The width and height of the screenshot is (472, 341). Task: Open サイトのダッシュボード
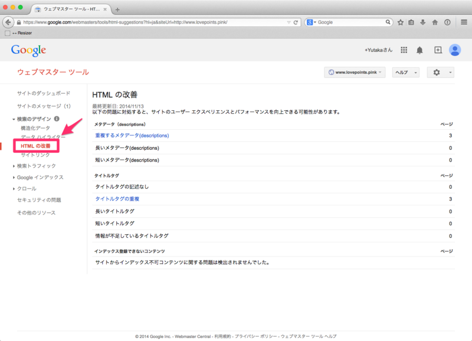[43, 93]
